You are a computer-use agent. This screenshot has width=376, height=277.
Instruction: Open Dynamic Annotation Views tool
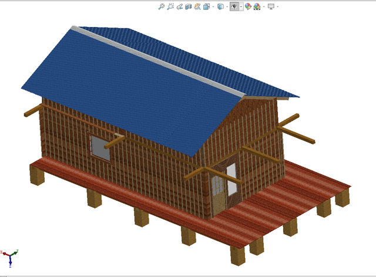tap(197, 6)
